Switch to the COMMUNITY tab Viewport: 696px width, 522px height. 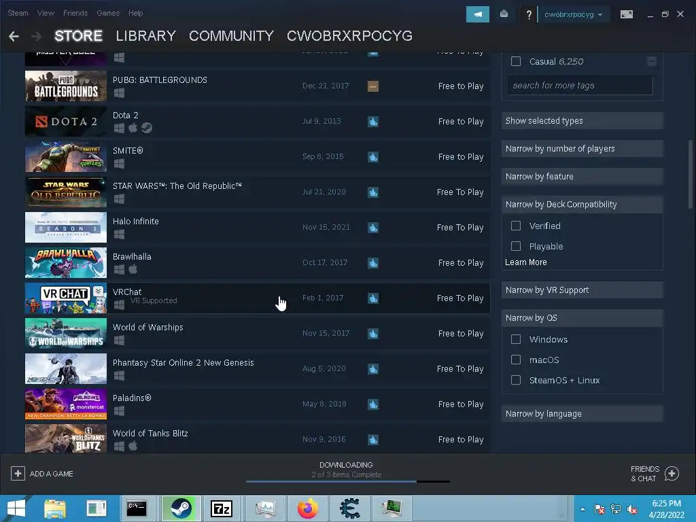pyautogui.click(x=231, y=36)
